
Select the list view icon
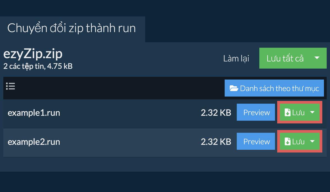point(10,86)
